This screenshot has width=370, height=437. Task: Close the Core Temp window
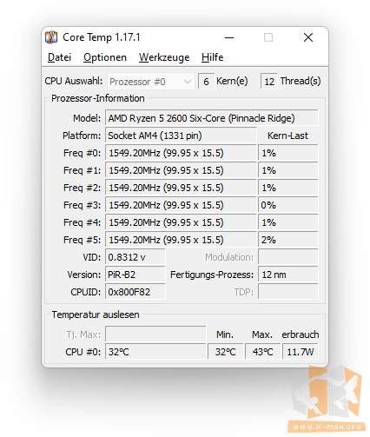[308, 37]
